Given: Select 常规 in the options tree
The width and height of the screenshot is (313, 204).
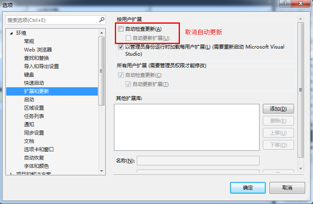Looking at the screenshot, I should (29, 42).
